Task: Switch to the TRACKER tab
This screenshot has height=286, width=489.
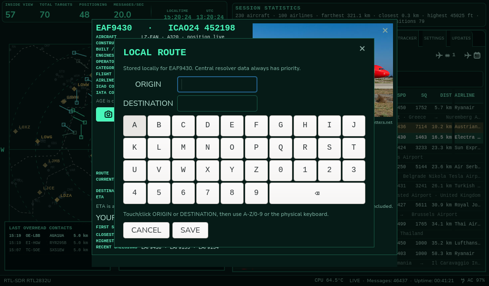Action: (x=407, y=38)
